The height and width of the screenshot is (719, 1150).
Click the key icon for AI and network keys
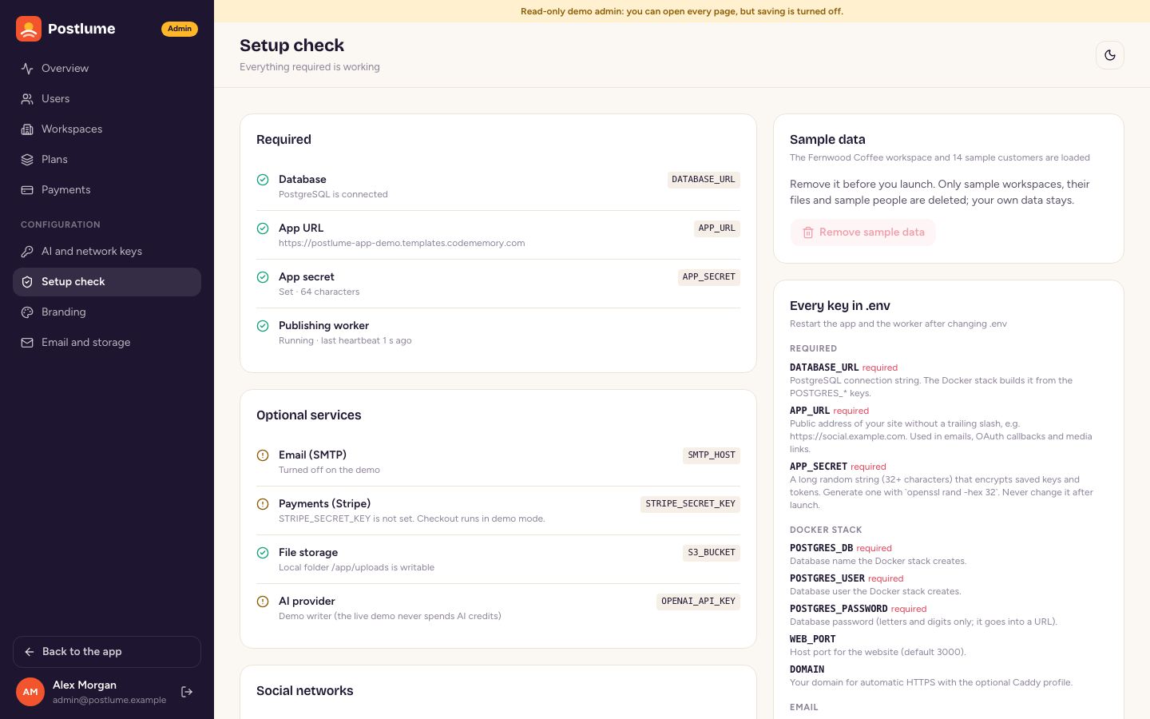(27, 252)
